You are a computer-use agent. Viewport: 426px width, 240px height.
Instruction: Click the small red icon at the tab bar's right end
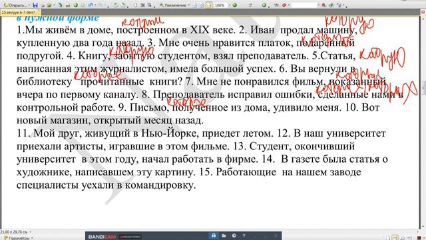tap(423, 12)
